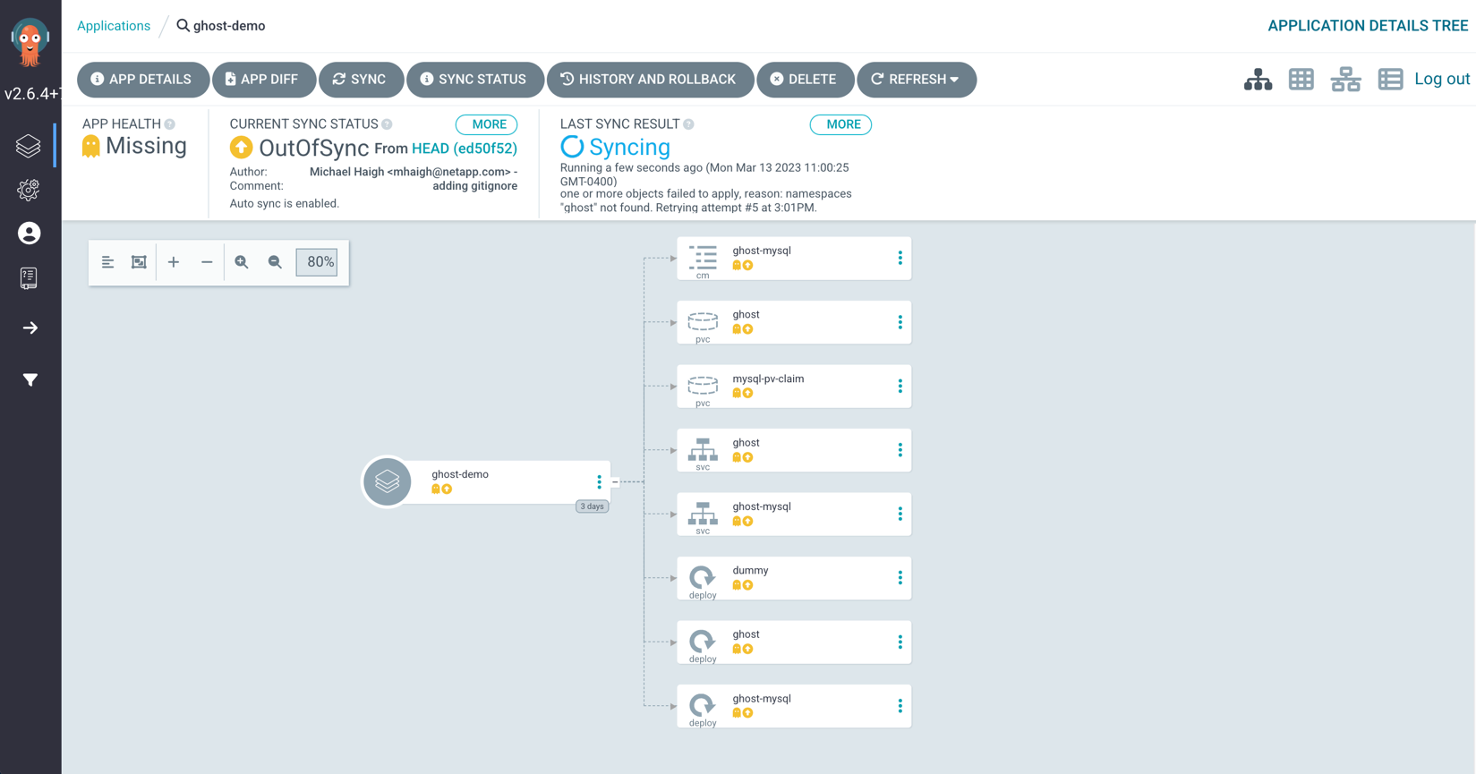Switch to tree view icon
Image resolution: width=1476 pixels, height=774 pixels.
tap(1258, 80)
